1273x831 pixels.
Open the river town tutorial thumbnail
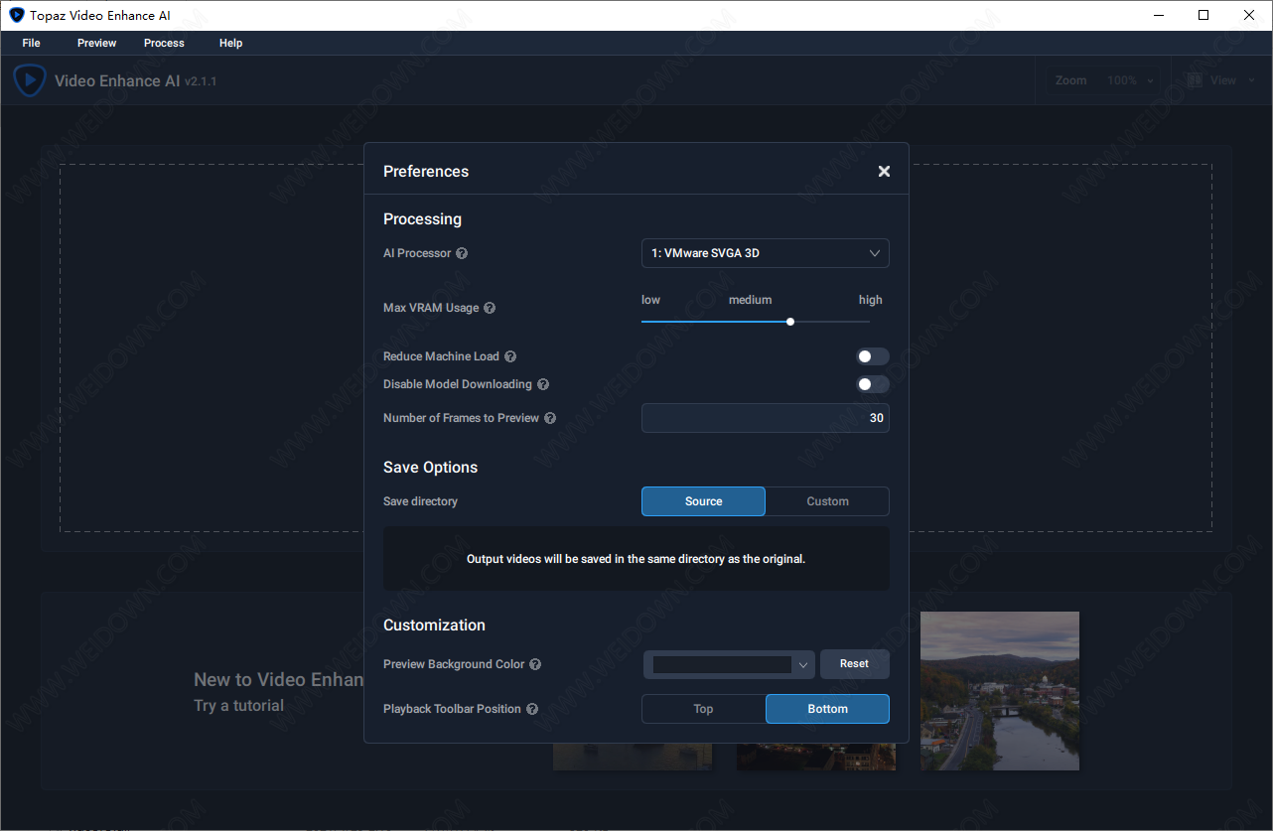tap(1000, 691)
